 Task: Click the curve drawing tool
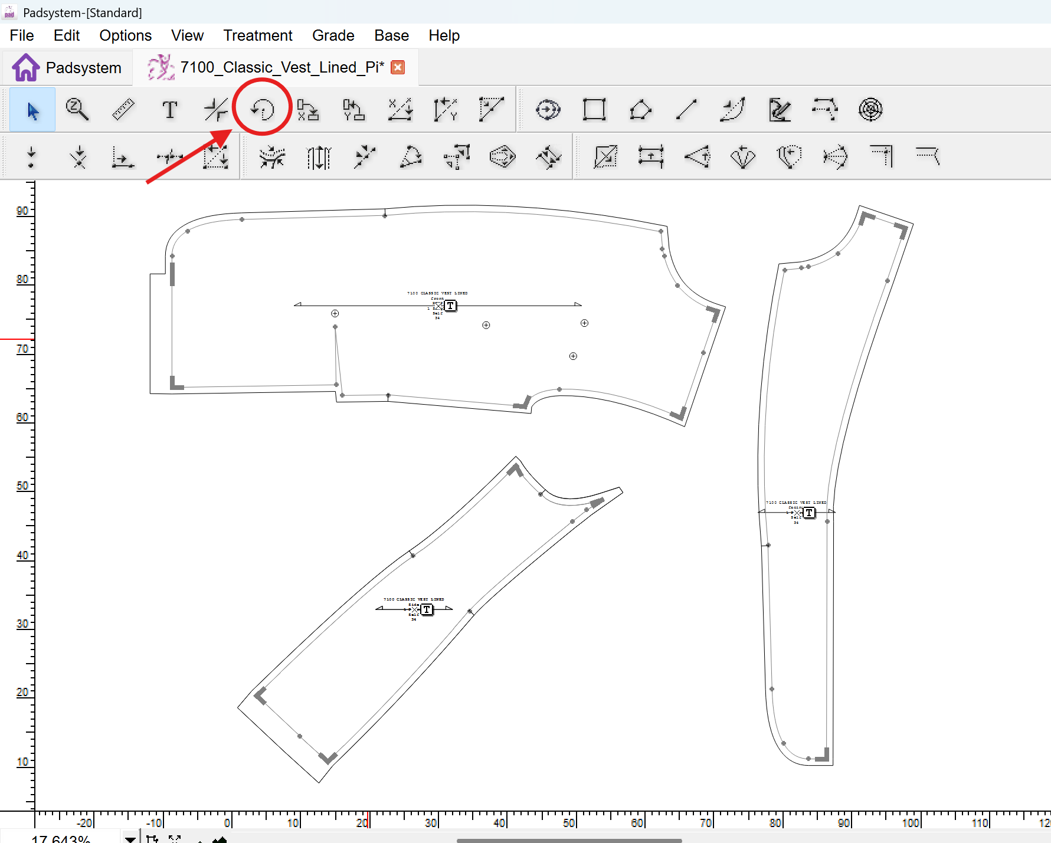coord(732,110)
